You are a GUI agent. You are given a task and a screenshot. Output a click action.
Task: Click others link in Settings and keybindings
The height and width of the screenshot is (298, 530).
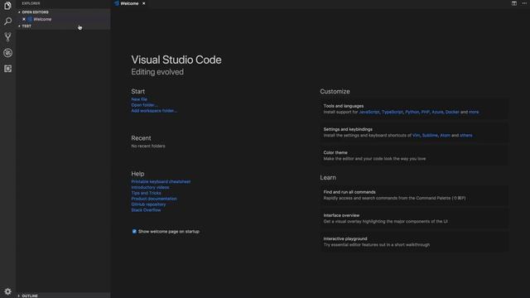pos(465,136)
